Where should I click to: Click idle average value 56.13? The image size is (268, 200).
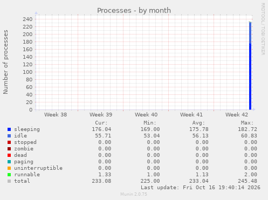pos(201,136)
